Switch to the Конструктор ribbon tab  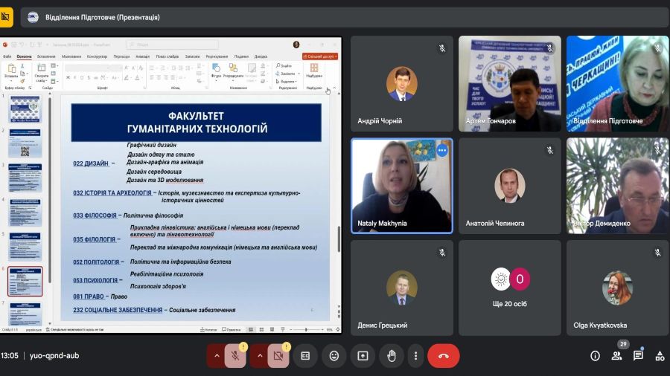point(97,56)
